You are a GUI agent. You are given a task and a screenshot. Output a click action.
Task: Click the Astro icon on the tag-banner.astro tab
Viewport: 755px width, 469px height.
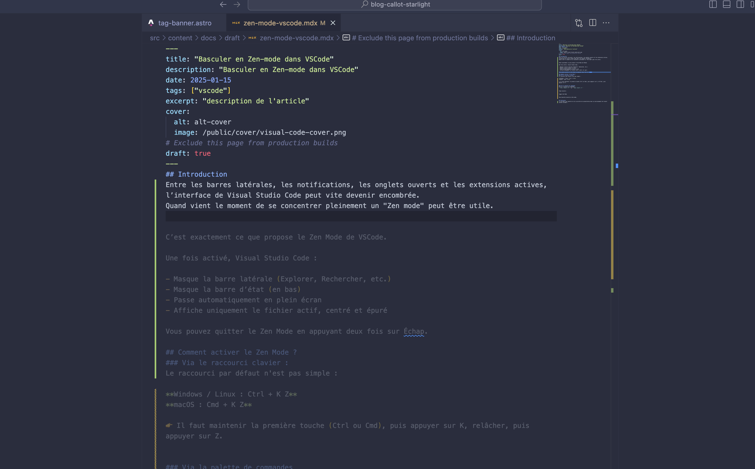point(151,23)
